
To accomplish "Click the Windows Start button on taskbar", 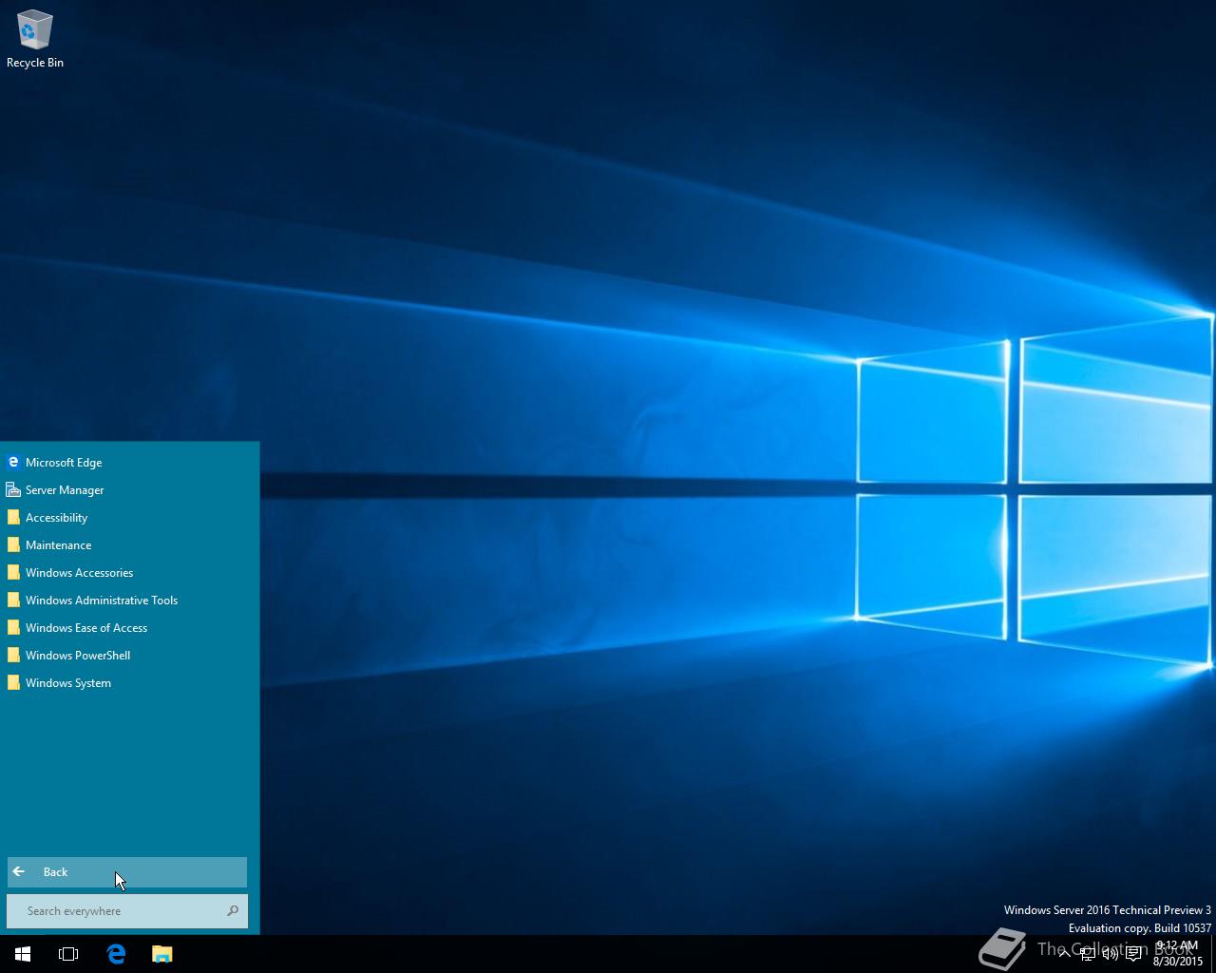I will (23, 954).
